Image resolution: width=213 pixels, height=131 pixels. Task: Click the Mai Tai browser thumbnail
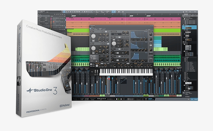point(189,54)
